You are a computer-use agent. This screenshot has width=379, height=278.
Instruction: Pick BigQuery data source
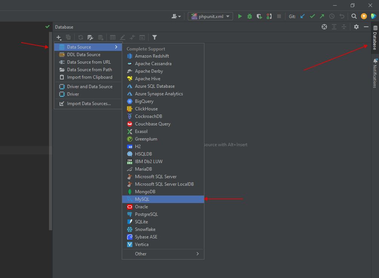tap(163, 101)
